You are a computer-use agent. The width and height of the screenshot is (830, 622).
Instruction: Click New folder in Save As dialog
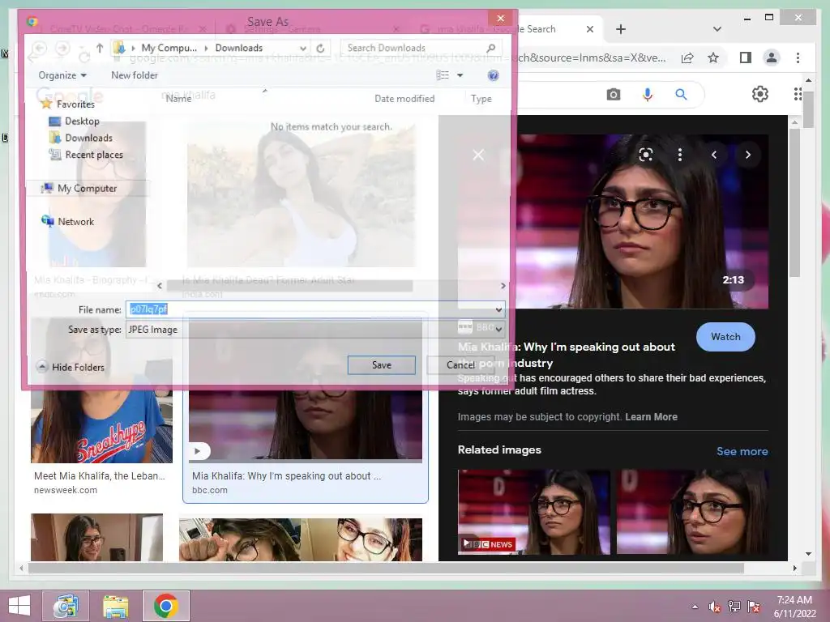click(x=135, y=75)
